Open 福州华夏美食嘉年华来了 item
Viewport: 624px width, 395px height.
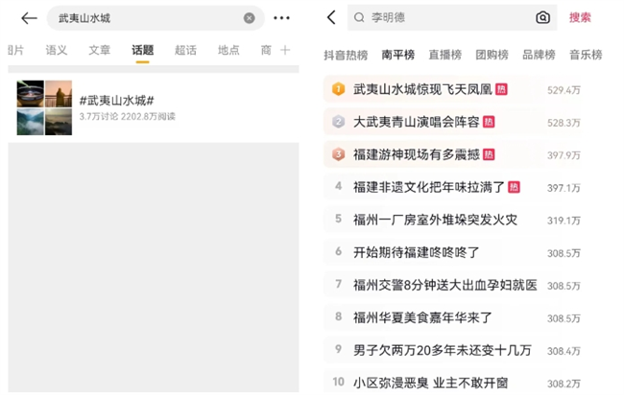click(422, 317)
